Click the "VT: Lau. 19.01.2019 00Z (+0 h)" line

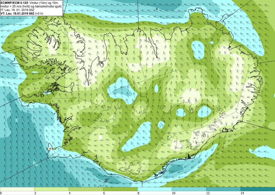(x=22, y=13)
